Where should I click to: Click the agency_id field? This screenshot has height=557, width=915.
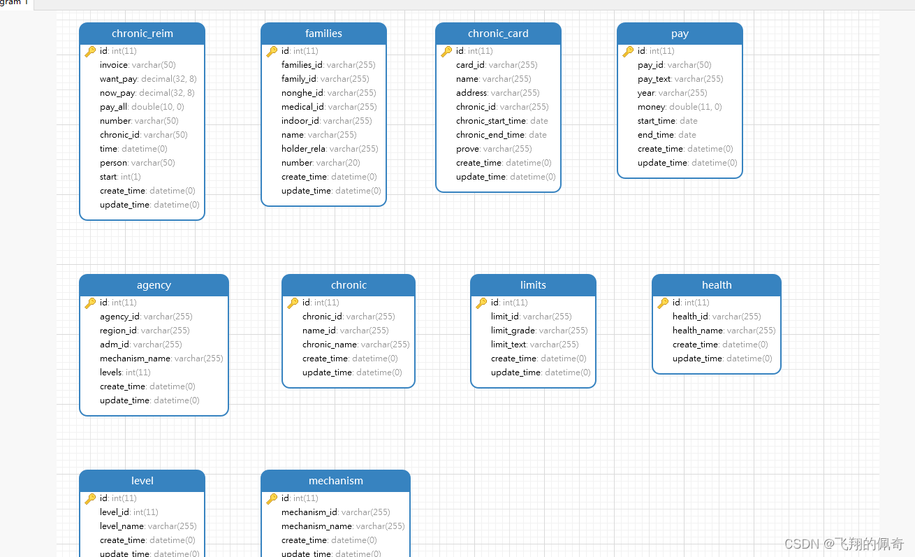click(146, 317)
